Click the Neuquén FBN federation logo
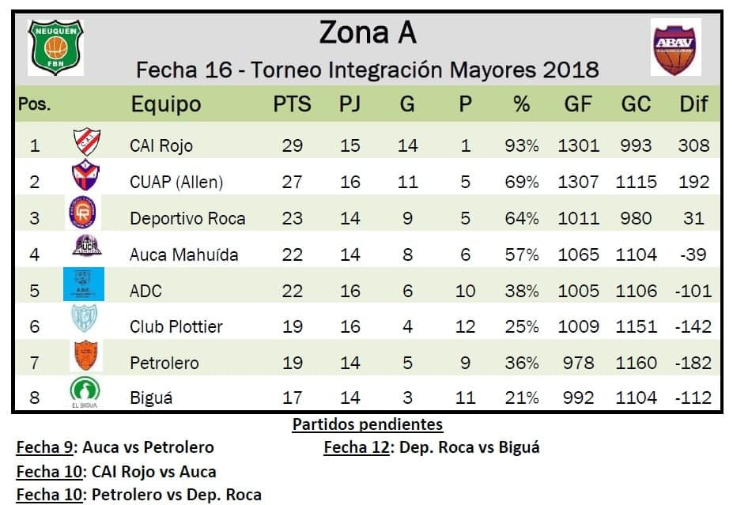The width and height of the screenshot is (733, 505). (55, 47)
